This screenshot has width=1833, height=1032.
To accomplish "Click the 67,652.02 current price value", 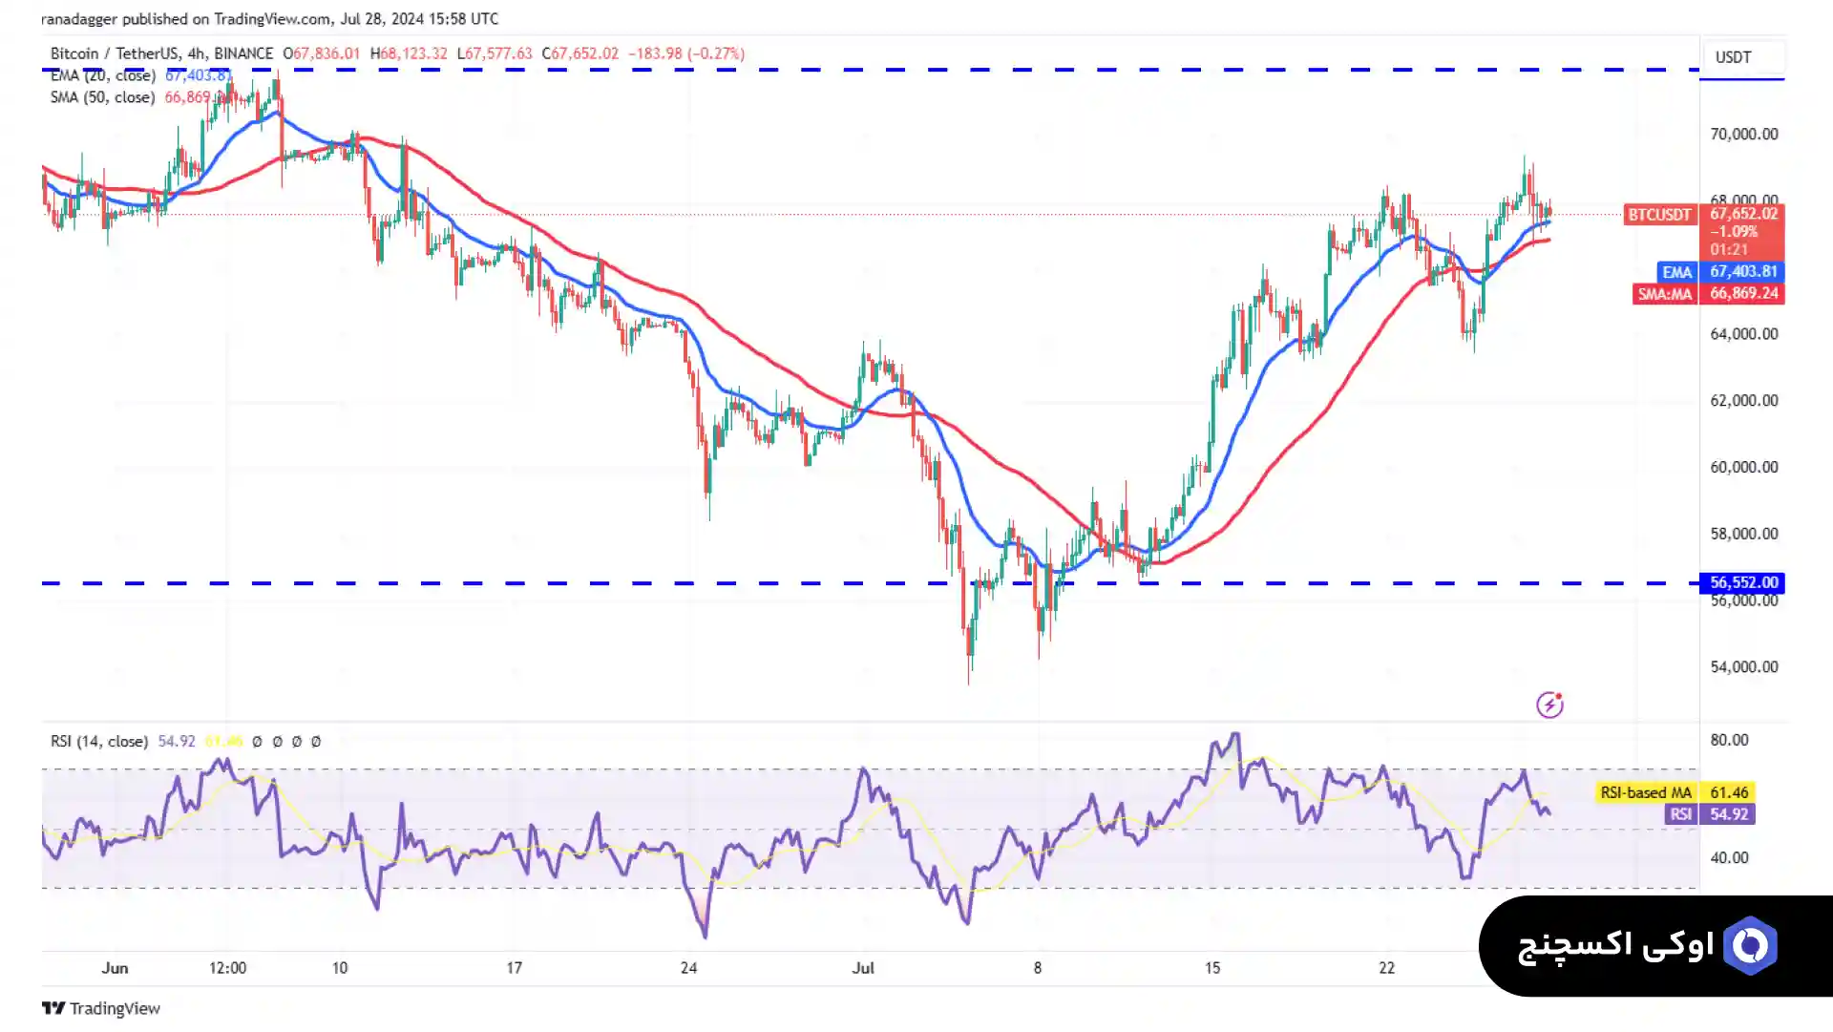I will click(x=1743, y=214).
